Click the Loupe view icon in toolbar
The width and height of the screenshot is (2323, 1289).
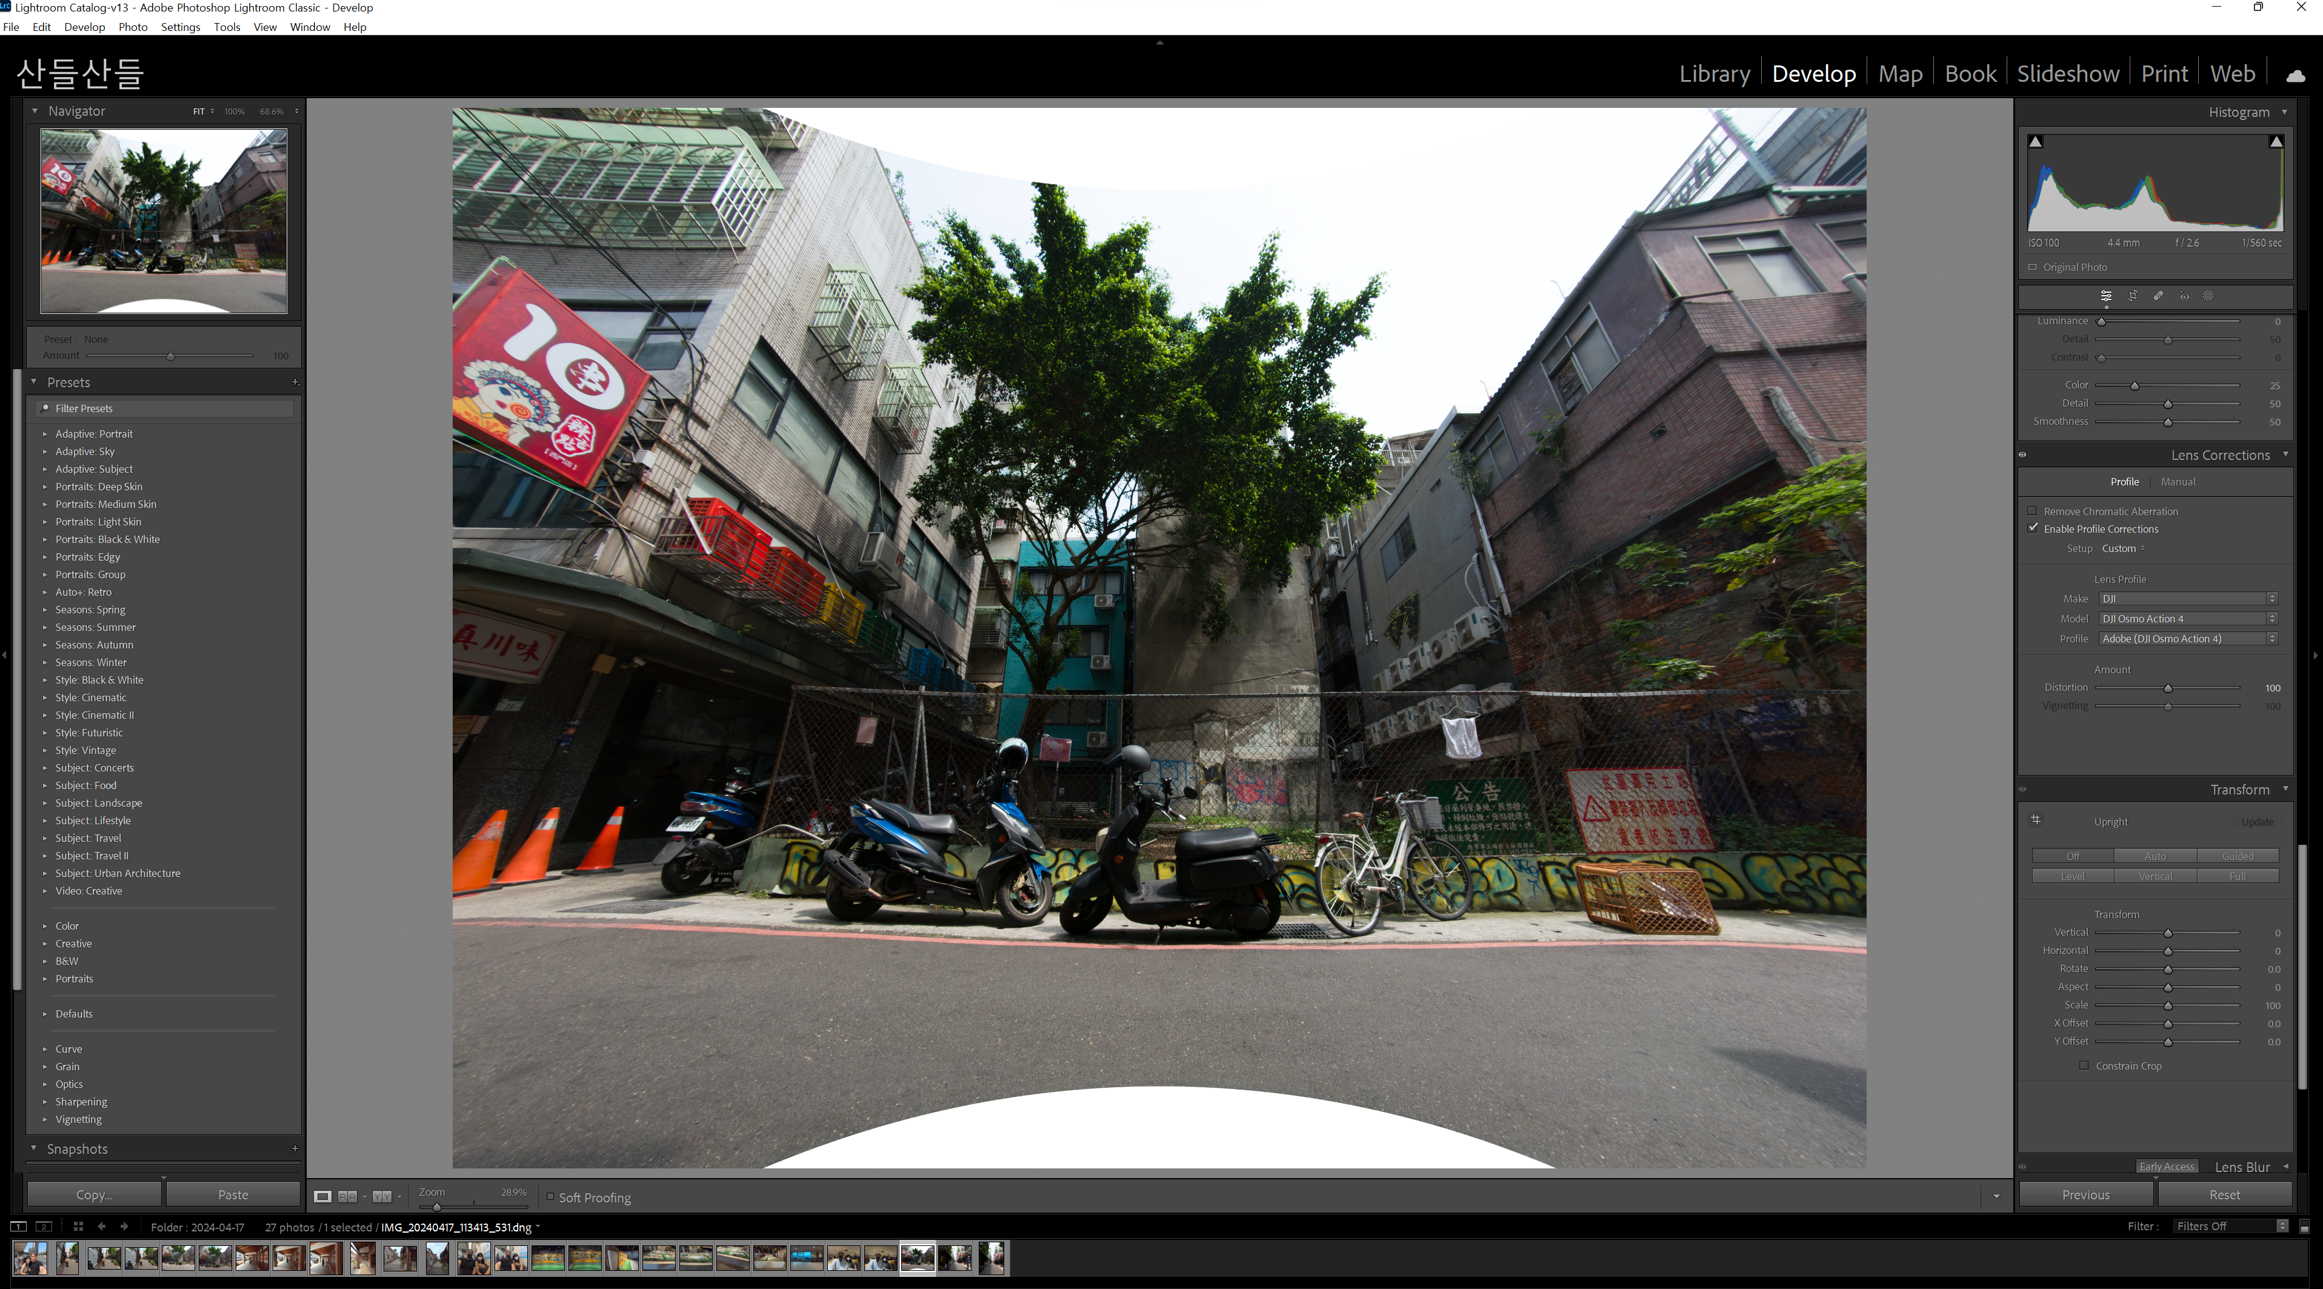[x=322, y=1197]
